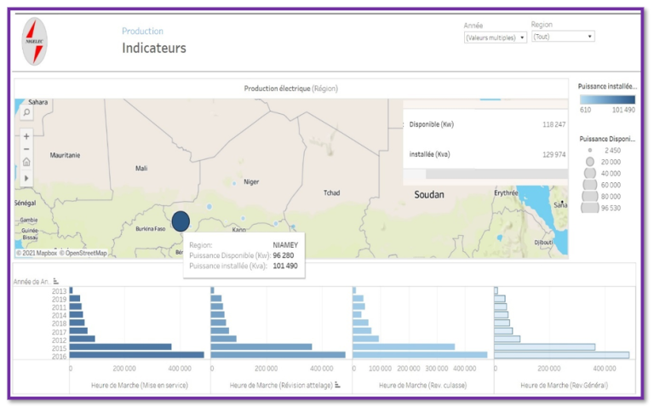The width and height of the screenshot is (654, 407).
Task: Click the 96 530 size legend item
Action: (589, 207)
